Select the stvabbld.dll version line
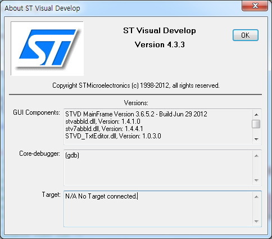The image size is (272, 239). coord(103,121)
